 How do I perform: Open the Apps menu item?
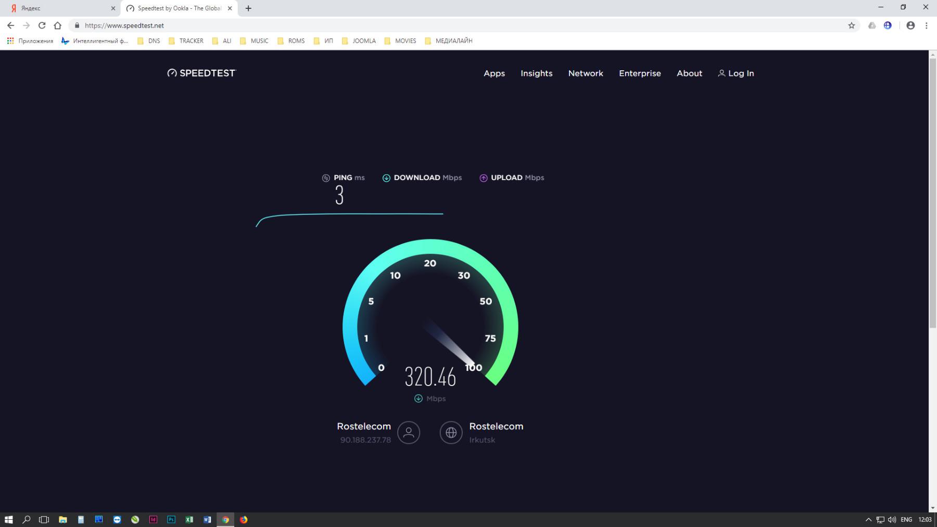coord(494,73)
